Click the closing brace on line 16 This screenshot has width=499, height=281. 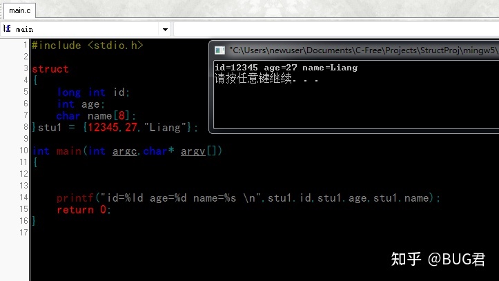(x=34, y=221)
